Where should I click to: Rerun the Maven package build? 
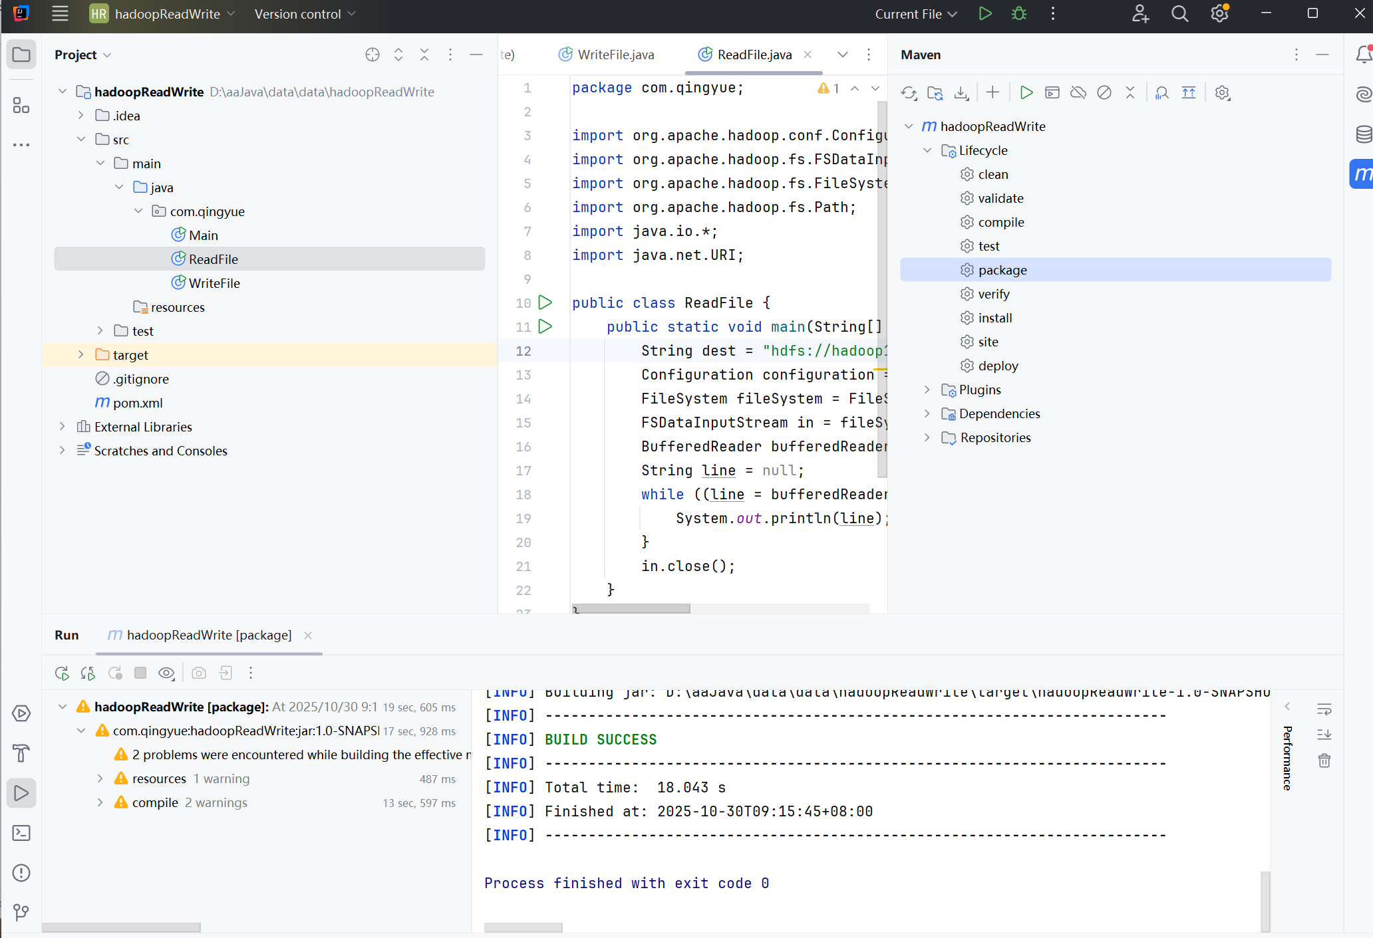[x=62, y=673]
